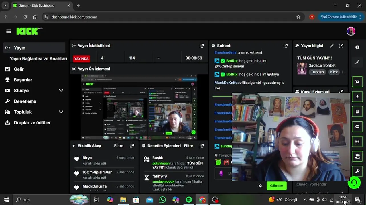Open the tab search dropdown arrow
Screen dimensions: 366x205
click(x=5, y=5)
